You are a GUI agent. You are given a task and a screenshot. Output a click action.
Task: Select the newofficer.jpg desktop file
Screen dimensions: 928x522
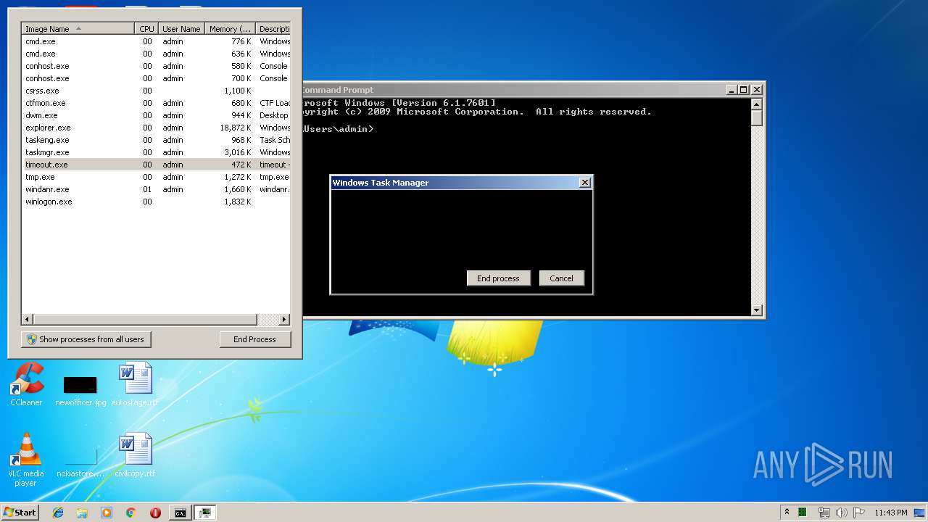pos(80,390)
